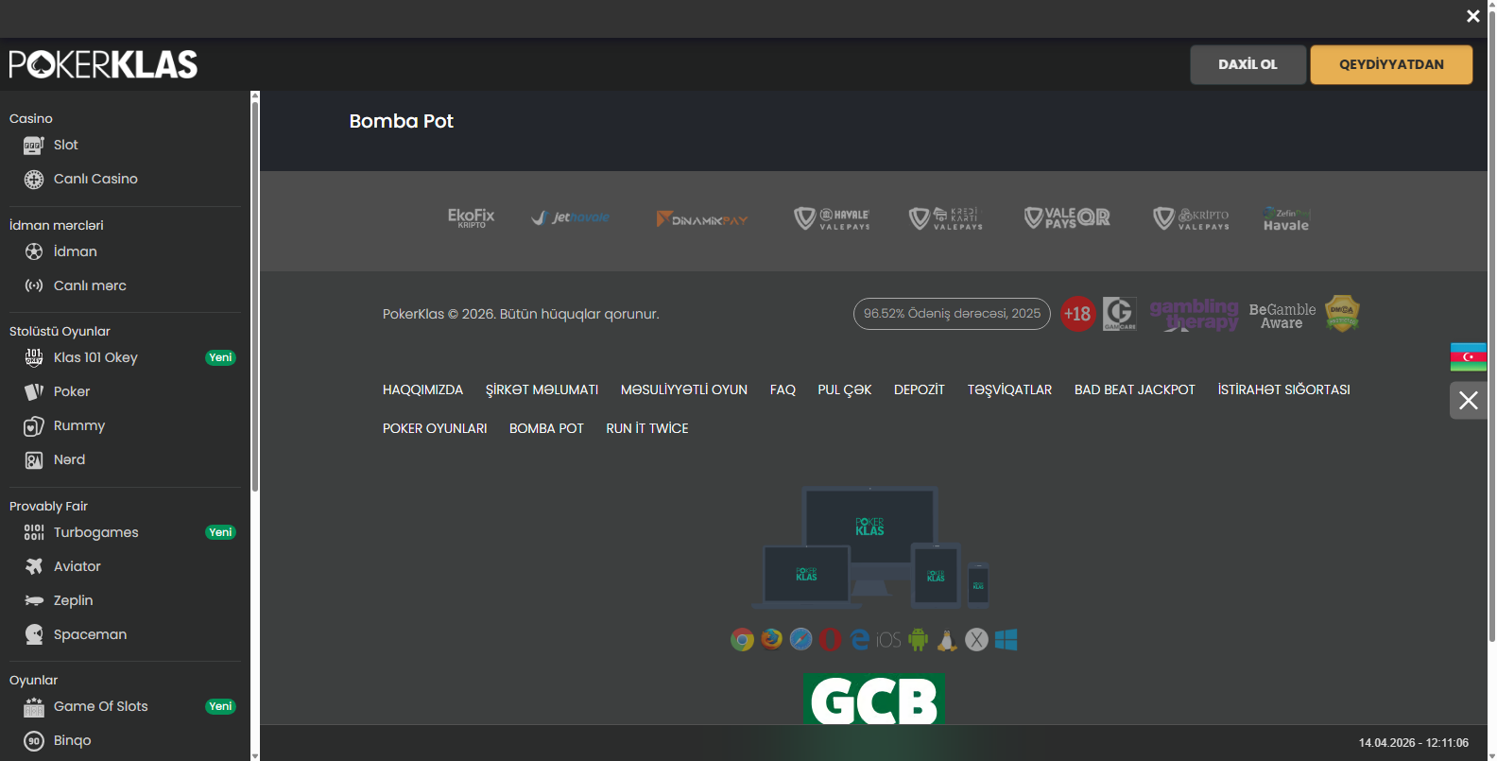Click the DAXİL OL login button
Screen dimensions: 1497x761
[x=1247, y=64]
